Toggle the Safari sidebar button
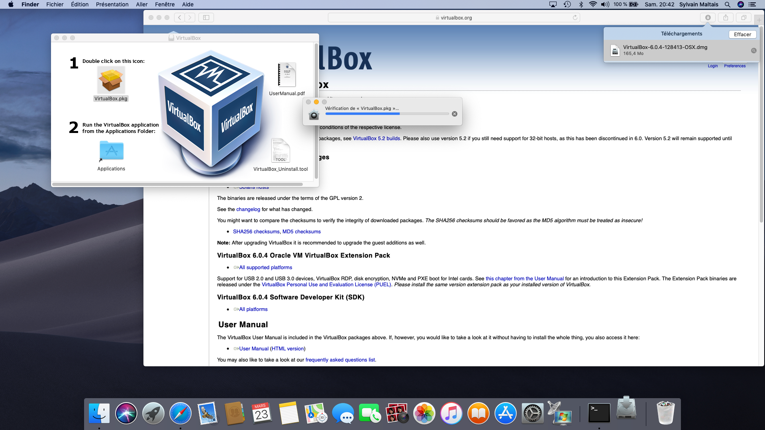 coord(206,18)
